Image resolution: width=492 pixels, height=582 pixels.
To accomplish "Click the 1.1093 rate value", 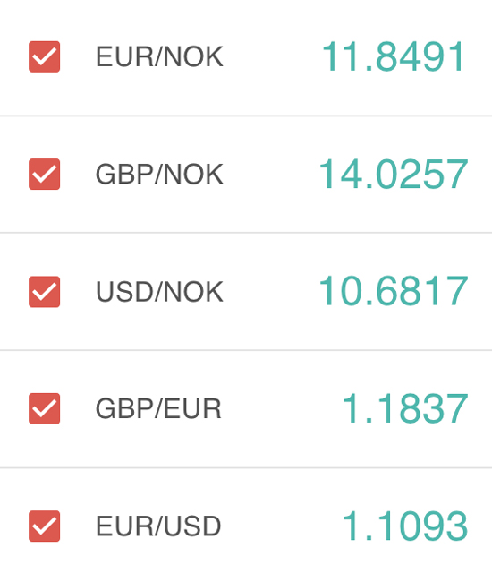I will pos(405,526).
